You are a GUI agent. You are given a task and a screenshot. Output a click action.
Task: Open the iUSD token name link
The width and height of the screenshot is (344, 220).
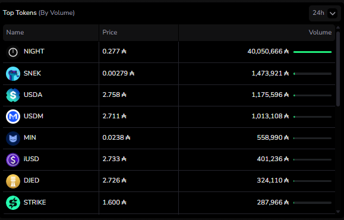tap(31, 159)
